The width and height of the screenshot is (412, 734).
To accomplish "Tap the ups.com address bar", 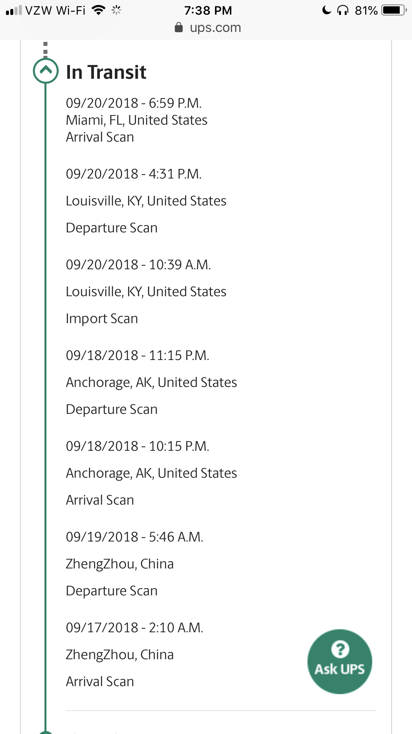I will [208, 28].
